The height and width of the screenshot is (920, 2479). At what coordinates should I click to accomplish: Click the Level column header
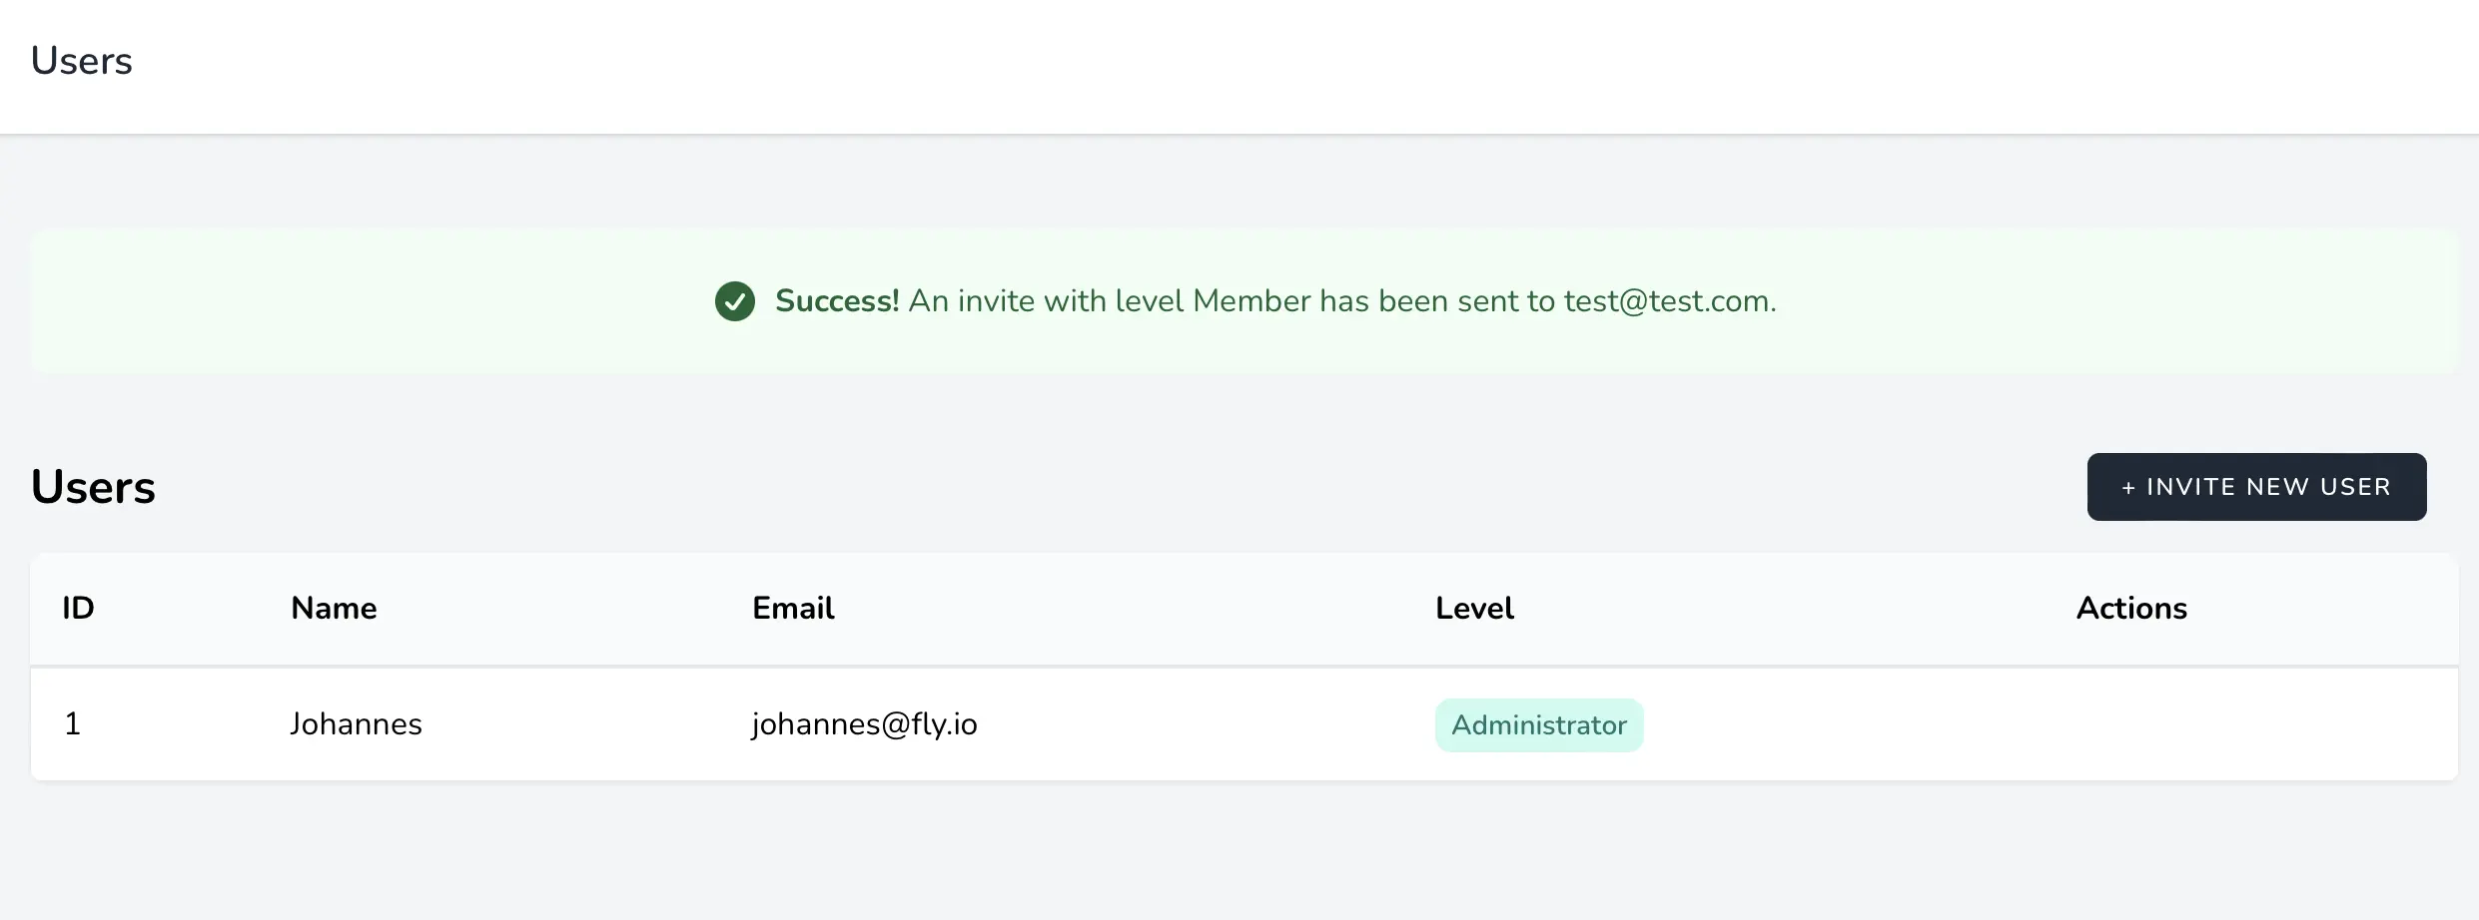click(1474, 609)
